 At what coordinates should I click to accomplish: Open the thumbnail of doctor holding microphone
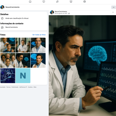pos(38,60)
